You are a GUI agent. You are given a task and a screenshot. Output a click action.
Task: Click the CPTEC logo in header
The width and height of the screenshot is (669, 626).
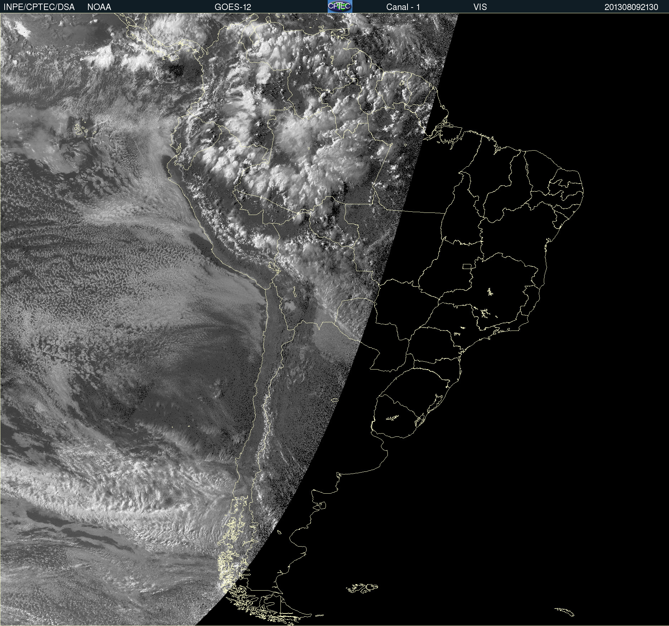340,6
